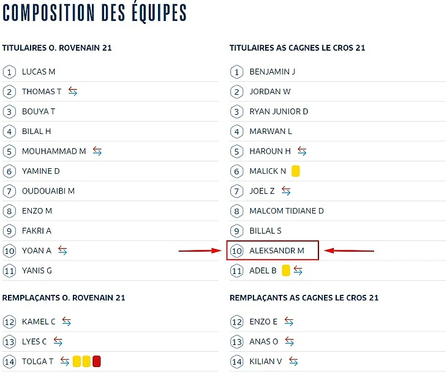
Task: Click substitution arrows next to Thomas T
Action: point(73,92)
